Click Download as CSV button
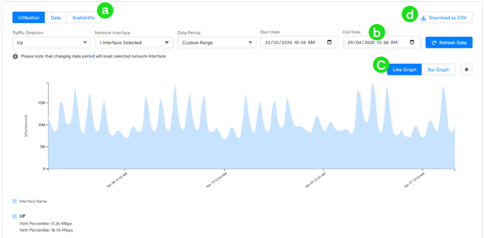This screenshot has width=485, height=238. 443,18
